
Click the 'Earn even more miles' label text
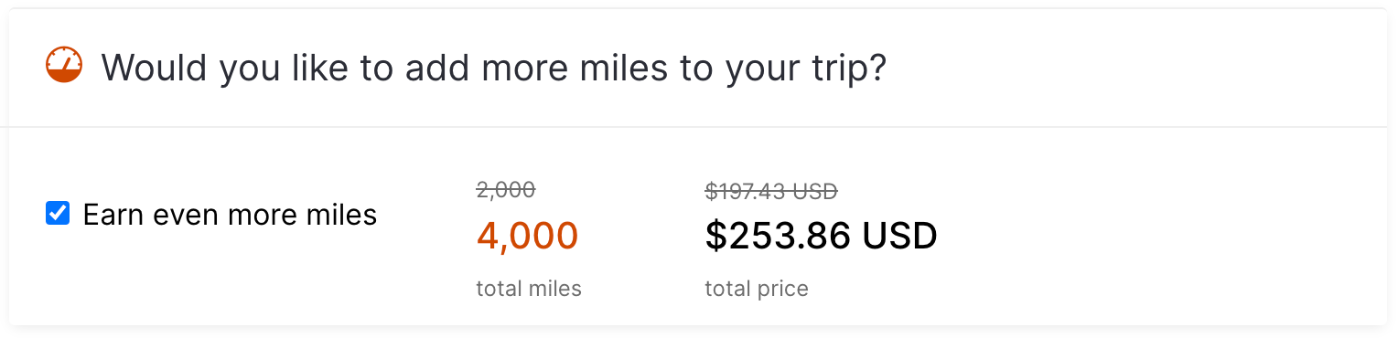point(230,215)
